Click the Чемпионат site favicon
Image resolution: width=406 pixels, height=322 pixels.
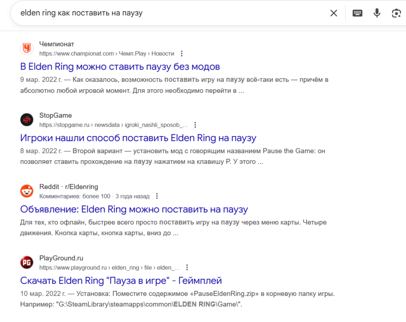(x=27, y=48)
